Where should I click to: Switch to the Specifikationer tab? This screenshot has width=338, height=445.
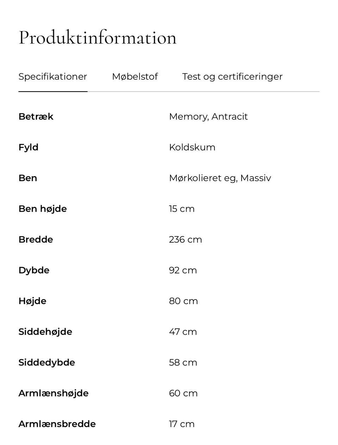coord(53,77)
